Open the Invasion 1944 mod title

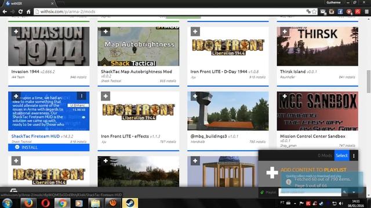pyautogui.click(x=26, y=72)
